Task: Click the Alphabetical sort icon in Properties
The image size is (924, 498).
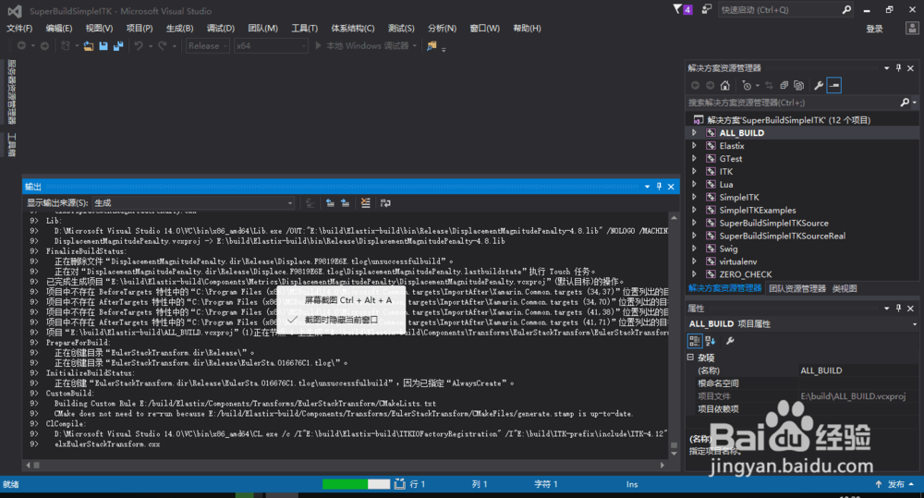Action: click(x=710, y=341)
